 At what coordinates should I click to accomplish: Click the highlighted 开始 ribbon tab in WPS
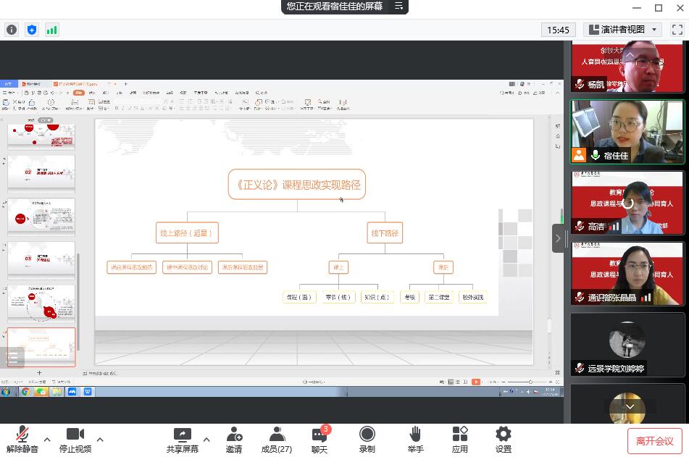coord(78,93)
